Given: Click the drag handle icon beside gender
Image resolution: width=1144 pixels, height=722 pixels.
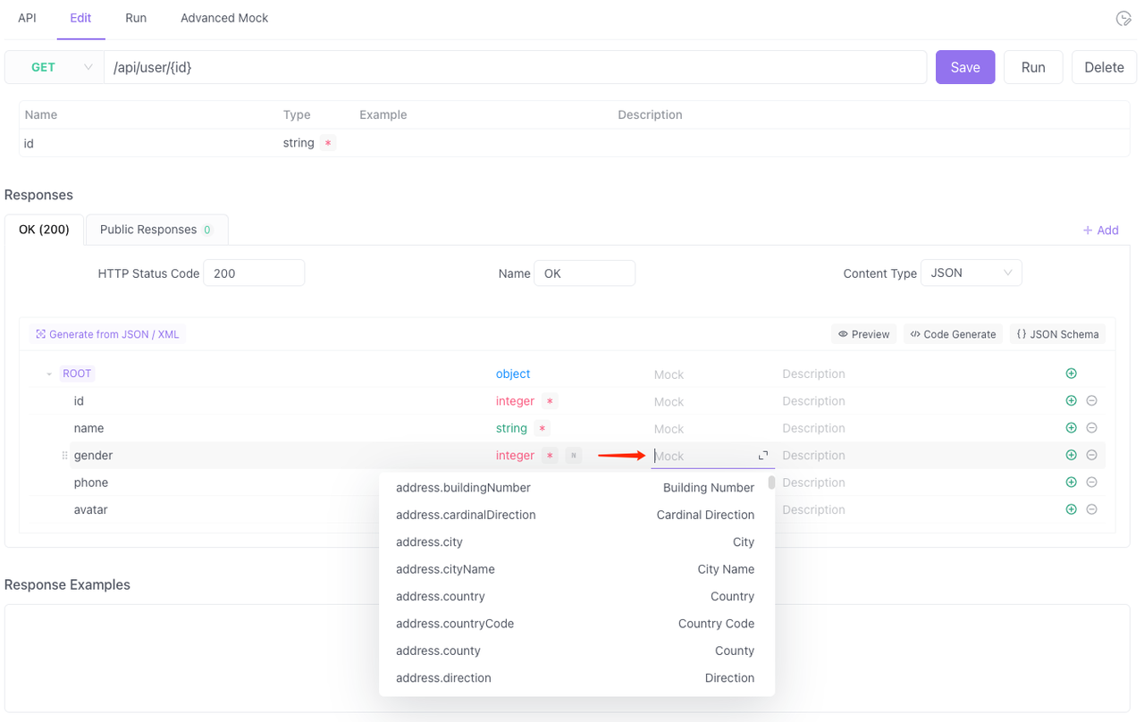Looking at the screenshot, I should 64,456.
